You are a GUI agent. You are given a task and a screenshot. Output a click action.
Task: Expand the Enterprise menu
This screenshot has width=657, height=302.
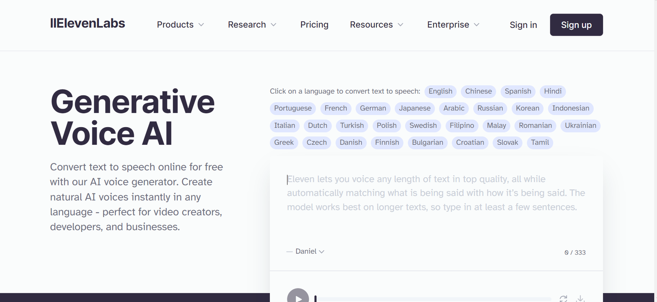(x=453, y=25)
